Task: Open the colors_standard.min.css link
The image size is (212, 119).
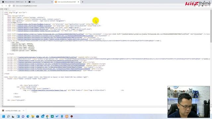Action: 55,36
